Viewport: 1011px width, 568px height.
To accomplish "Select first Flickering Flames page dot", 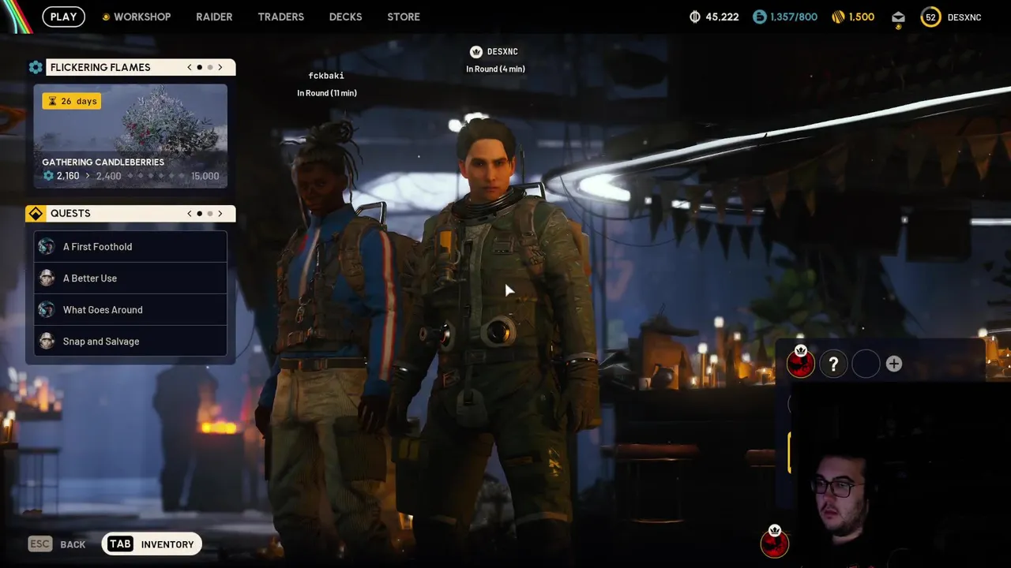I will point(200,67).
